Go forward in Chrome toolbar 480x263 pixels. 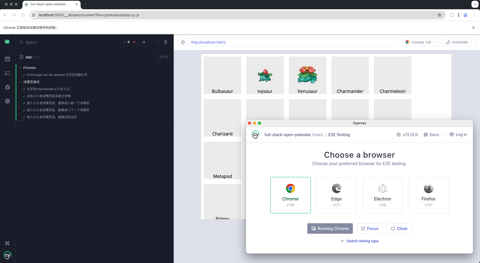[x=14, y=15]
